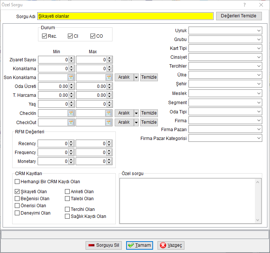This screenshot has height=253, width=270.
Task: Uncheck the CI status checkbox
Action: click(x=70, y=36)
